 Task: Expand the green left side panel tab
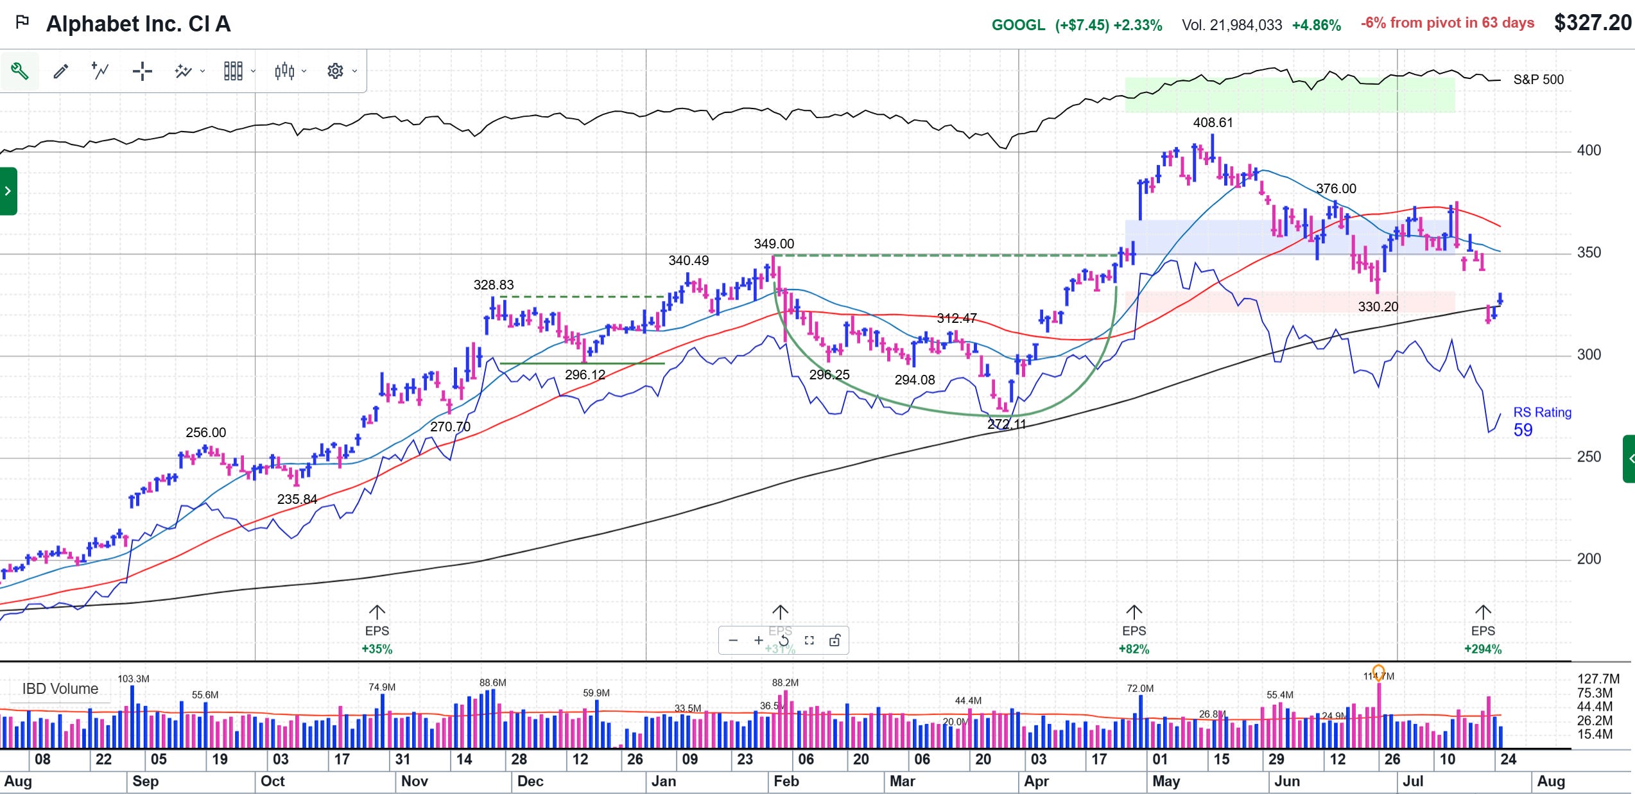tap(8, 191)
